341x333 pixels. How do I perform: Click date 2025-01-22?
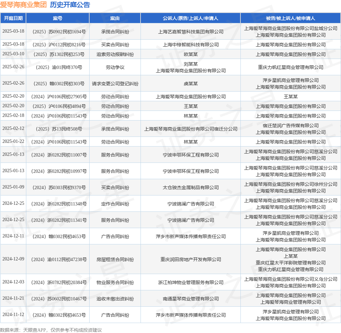coord(13,142)
